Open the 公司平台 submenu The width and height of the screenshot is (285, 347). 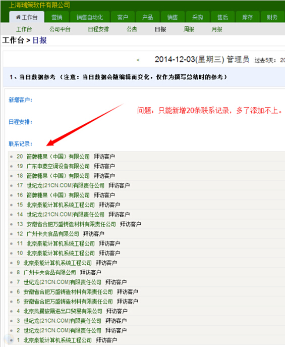click(60, 29)
